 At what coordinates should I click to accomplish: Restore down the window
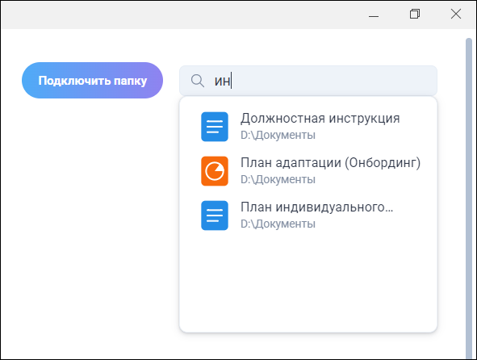[x=415, y=14]
